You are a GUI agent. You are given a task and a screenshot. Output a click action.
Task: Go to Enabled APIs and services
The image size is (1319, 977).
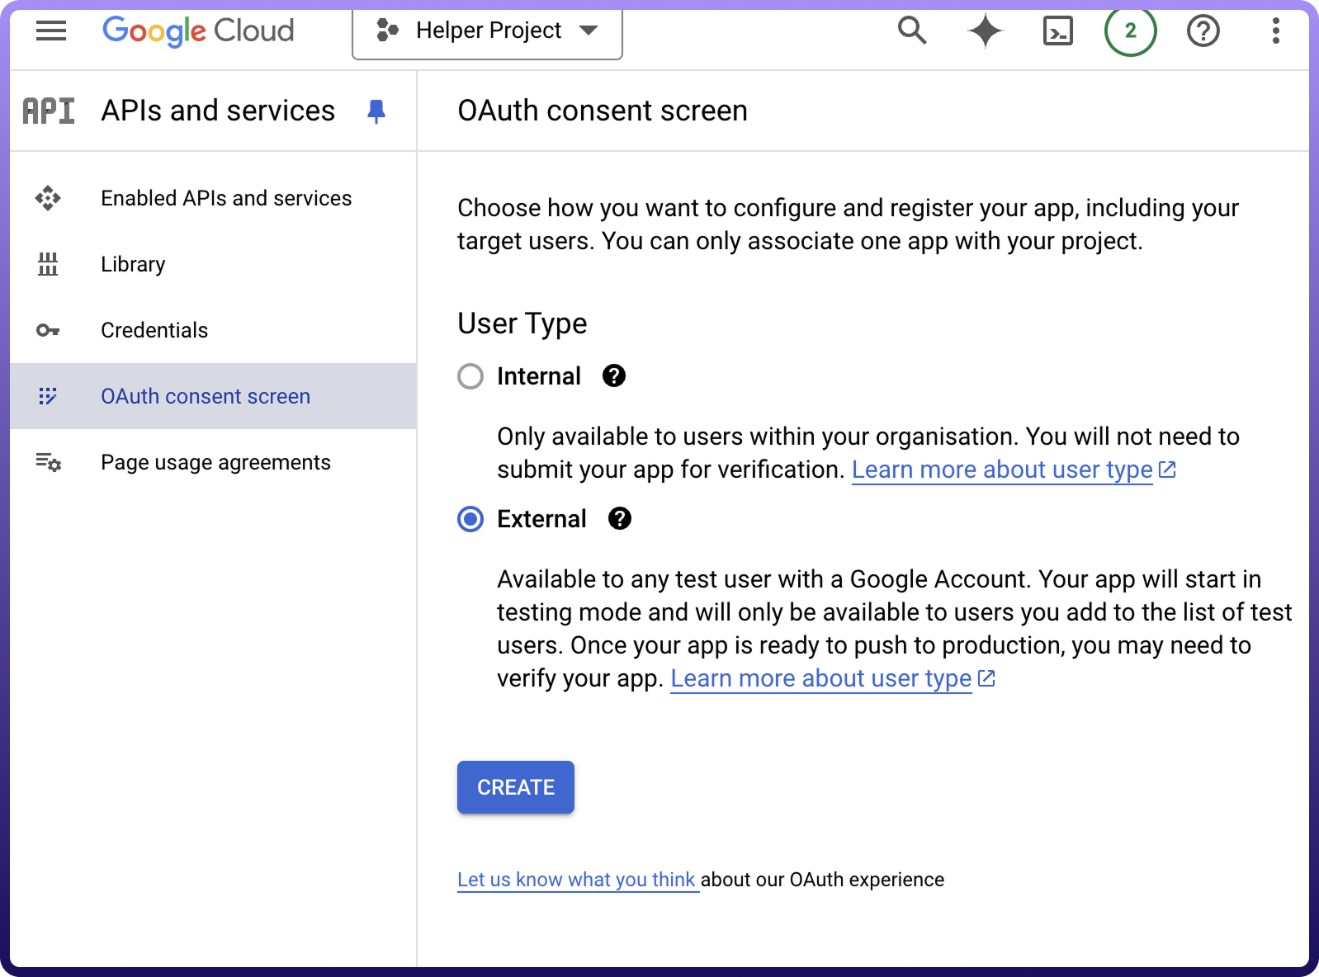(x=226, y=198)
